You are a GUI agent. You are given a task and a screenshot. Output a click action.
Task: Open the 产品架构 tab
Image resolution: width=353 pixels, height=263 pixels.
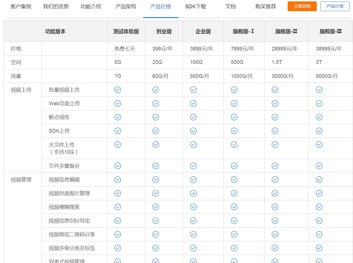[x=126, y=6]
